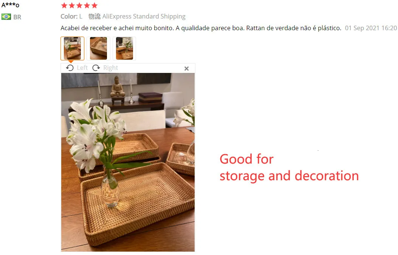
Task: Open the second review photo thumbnail
Action: (99, 48)
